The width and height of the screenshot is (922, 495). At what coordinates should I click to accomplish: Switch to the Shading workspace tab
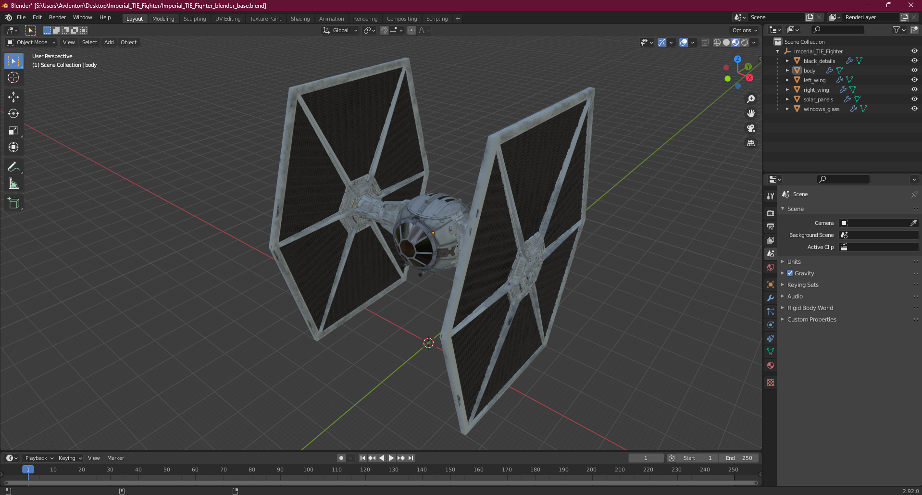pyautogui.click(x=300, y=19)
